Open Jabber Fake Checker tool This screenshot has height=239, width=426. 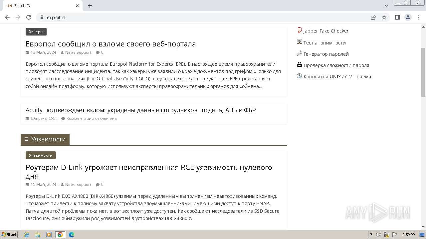[x=326, y=31]
